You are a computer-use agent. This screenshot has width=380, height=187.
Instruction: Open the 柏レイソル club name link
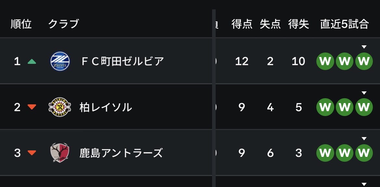pos(106,107)
